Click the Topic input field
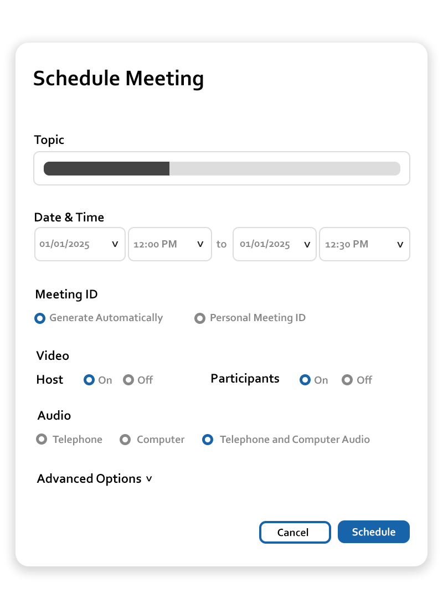The width and height of the screenshot is (443, 609). tap(221, 168)
